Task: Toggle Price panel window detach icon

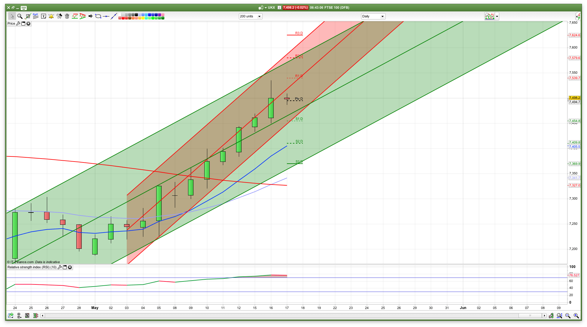Action: pyautogui.click(x=23, y=23)
